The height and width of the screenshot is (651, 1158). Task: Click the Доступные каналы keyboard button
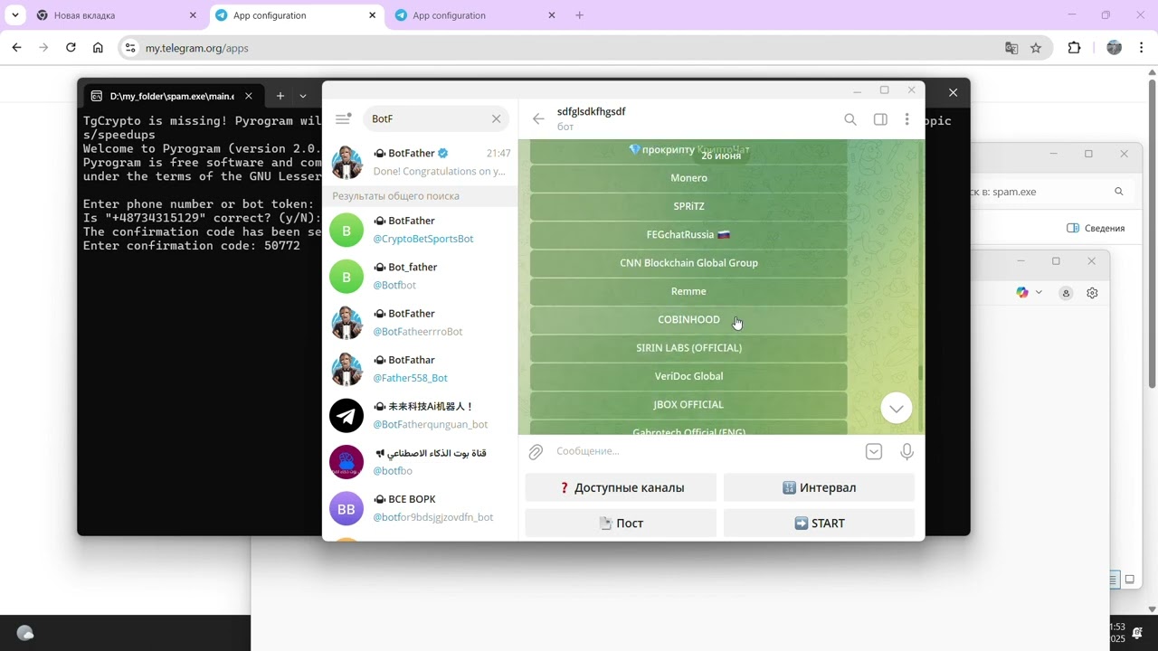click(621, 487)
